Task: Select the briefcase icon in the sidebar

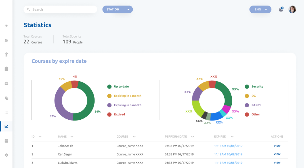Action: (6, 83)
